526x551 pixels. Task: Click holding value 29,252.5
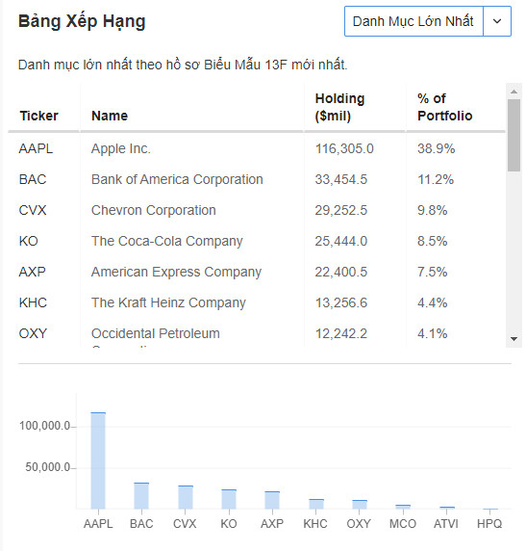click(x=341, y=210)
